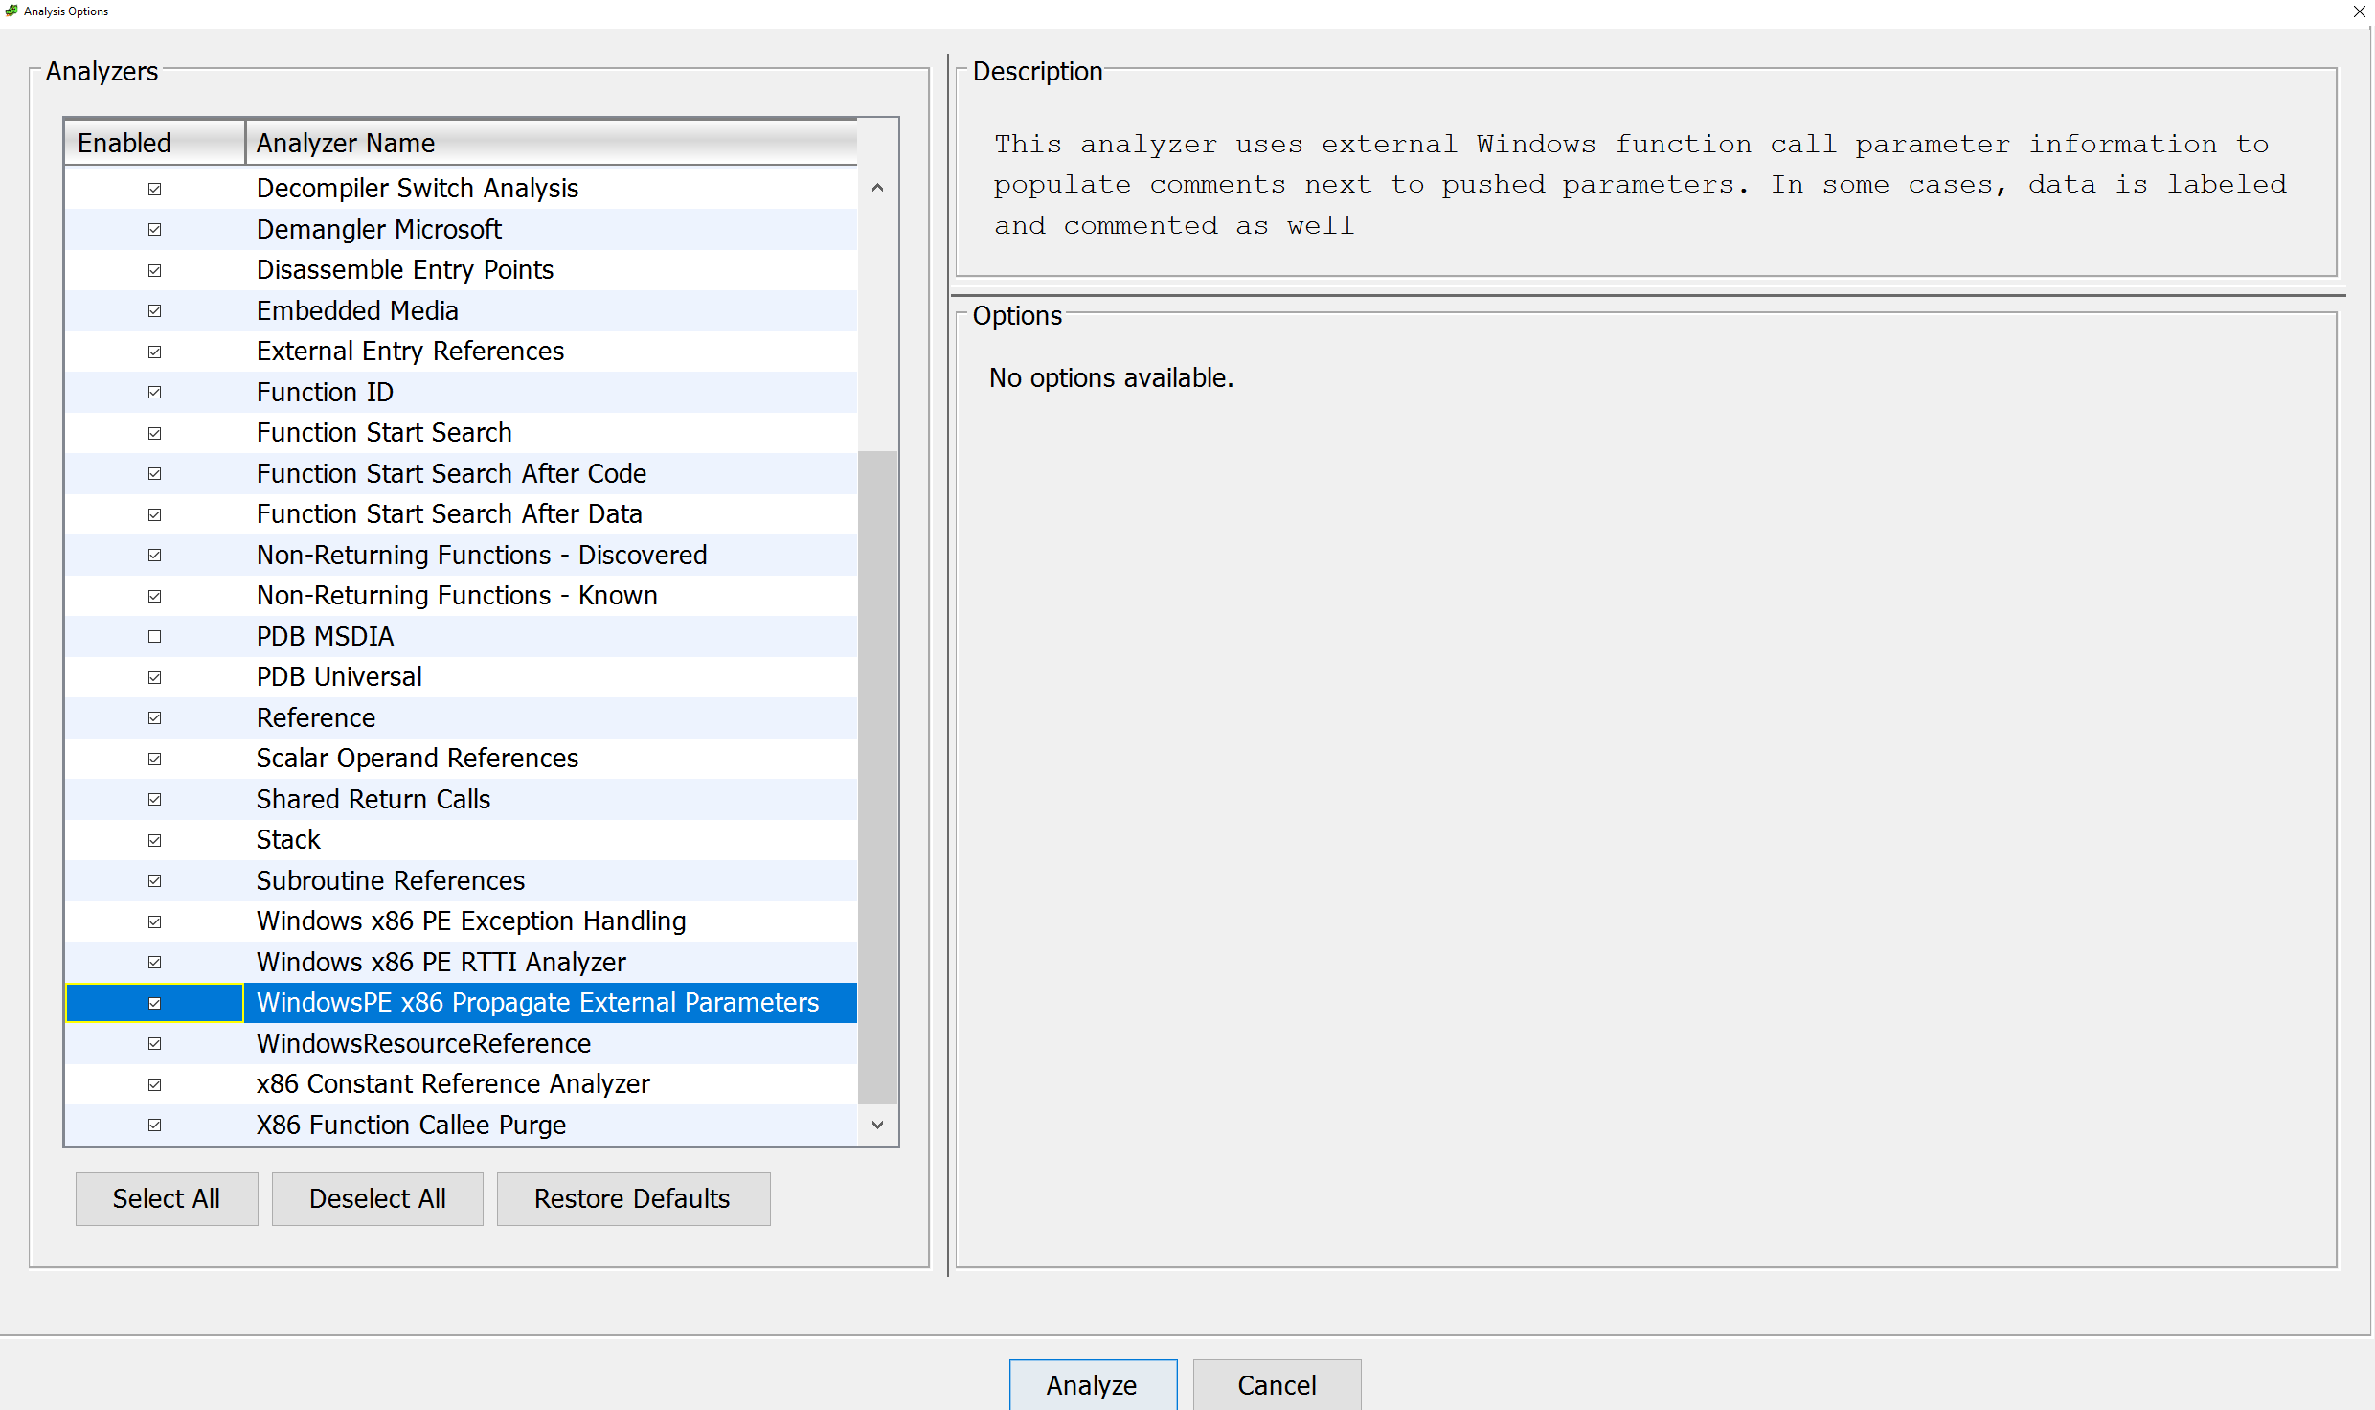The image size is (2375, 1410).
Task: Uncheck the Embedded Media analyzer
Action: (x=154, y=310)
